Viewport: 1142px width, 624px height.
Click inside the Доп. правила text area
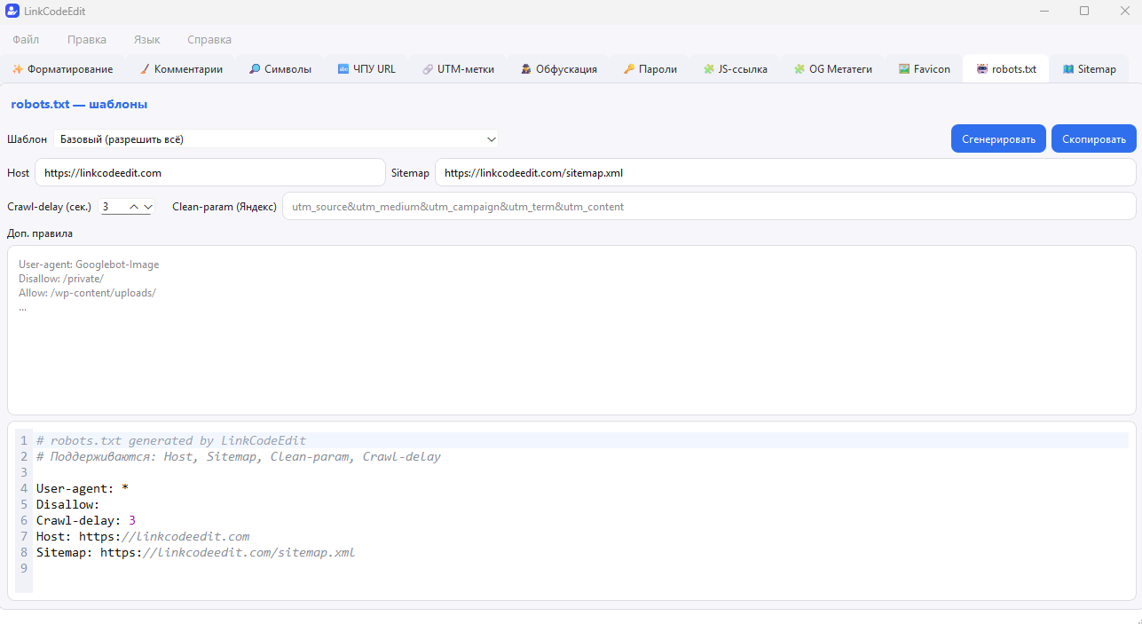[571, 330]
